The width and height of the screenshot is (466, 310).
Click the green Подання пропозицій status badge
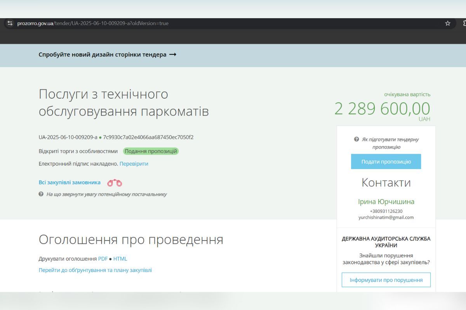[x=151, y=151]
